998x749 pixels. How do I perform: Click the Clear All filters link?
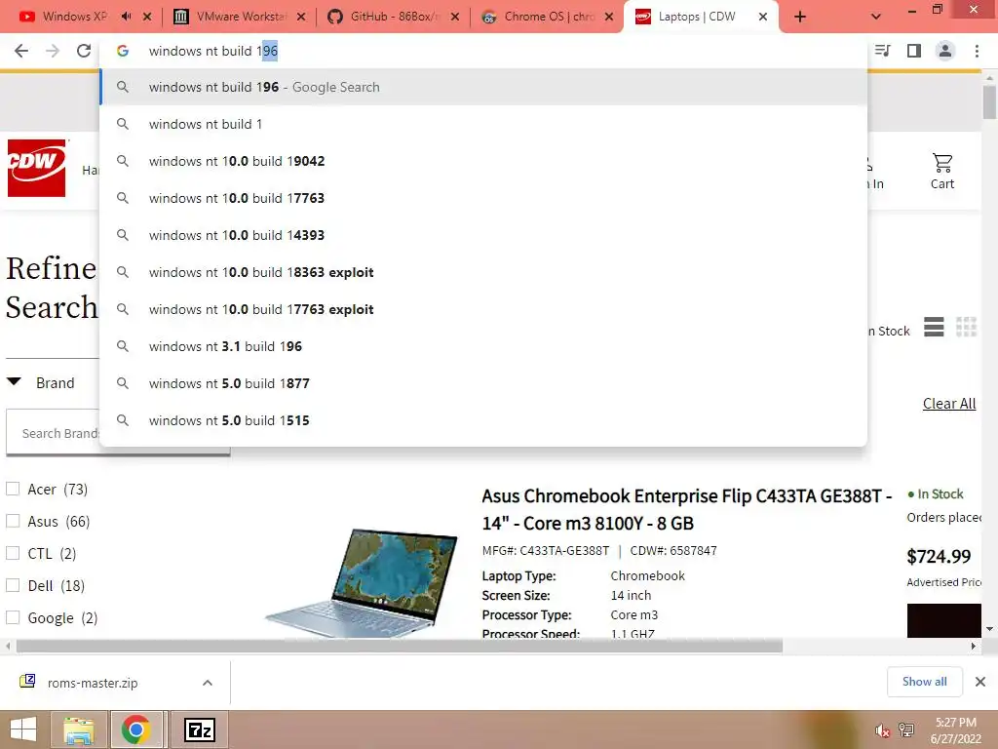(x=949, y=404)
